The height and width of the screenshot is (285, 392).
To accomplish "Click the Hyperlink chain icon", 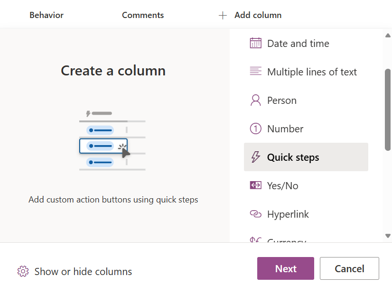I will [256, 214].
